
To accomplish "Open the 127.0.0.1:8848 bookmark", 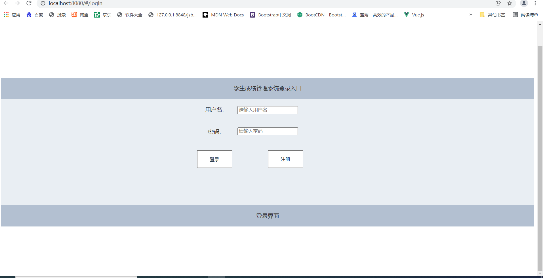I will (x=172, y=15).
